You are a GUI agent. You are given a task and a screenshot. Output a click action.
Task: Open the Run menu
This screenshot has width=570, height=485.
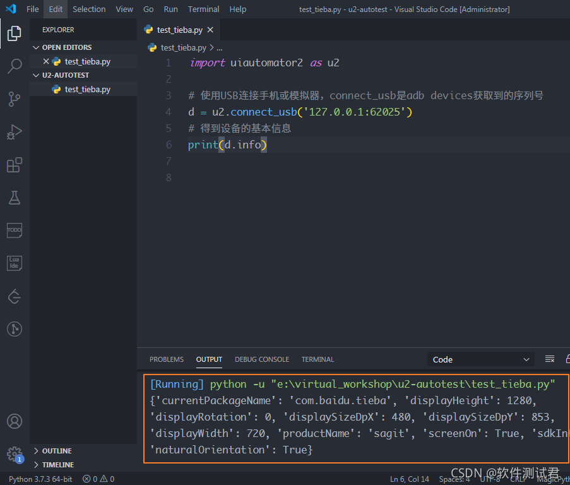point(171,9)
